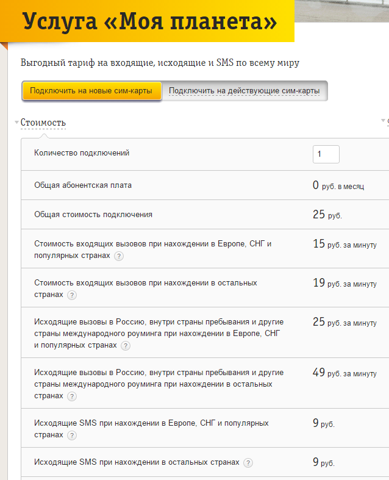
Task: Click the '25 руб.' connection cost value
Action: [327, 215]
